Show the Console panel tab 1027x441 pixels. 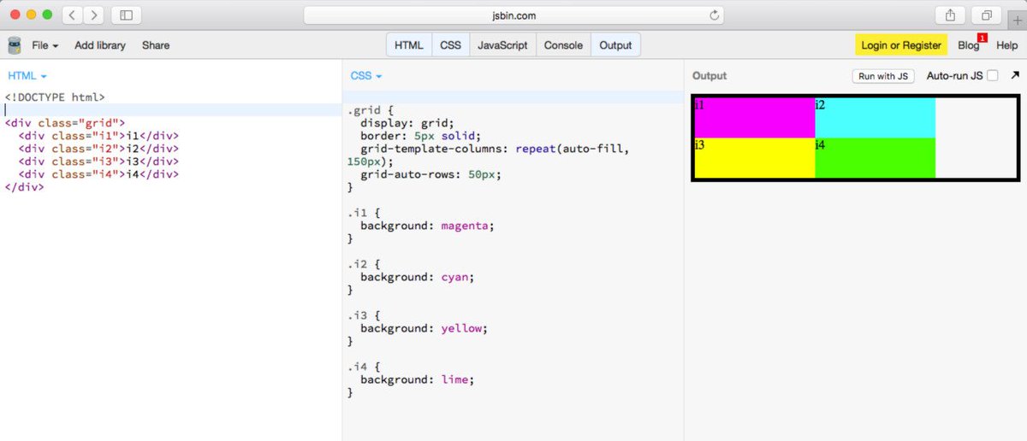(x=563, y=45)
